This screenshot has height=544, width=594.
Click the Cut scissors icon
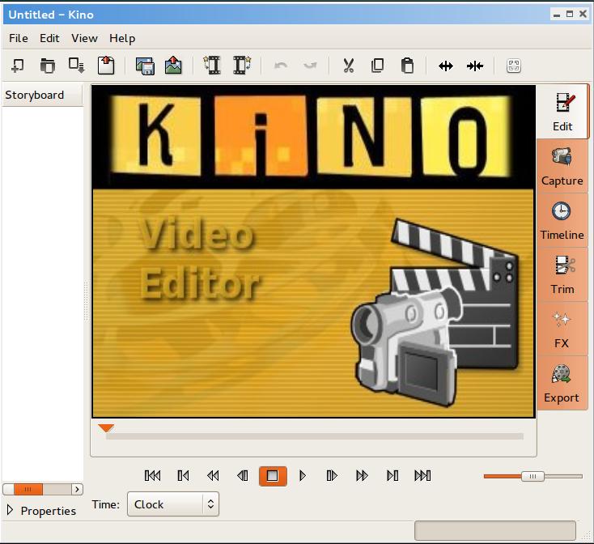pyautogui.click(x=348, y=66)
